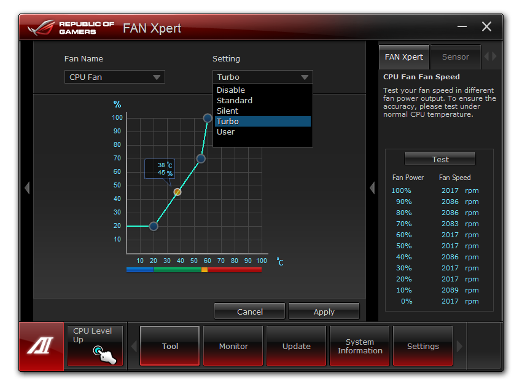Collapse left panel with left arrow
This screenshot has width=522, height=381.
coord(27,188)
